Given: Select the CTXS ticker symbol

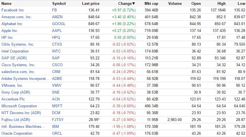Looking at the screenshot, I should pos(57,44).
